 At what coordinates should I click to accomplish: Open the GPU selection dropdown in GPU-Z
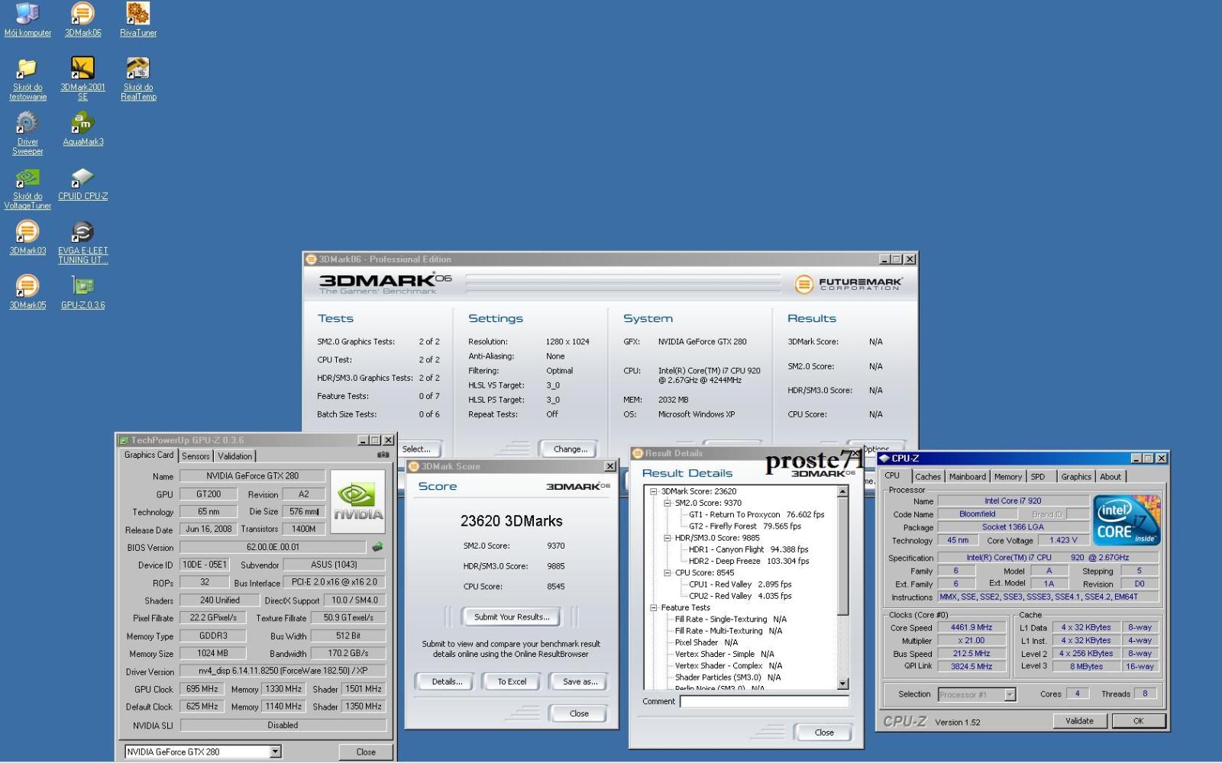276,752
